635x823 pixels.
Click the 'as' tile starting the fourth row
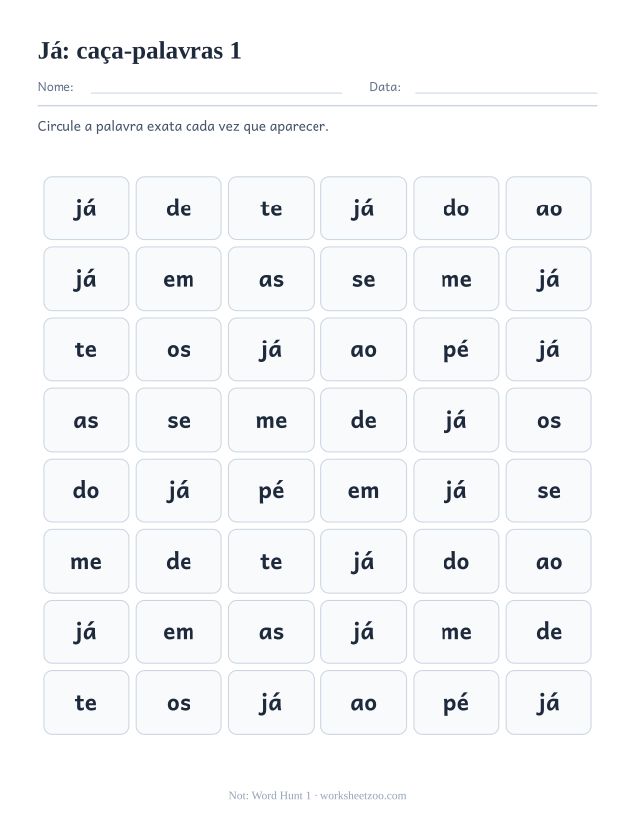point(86,420)
